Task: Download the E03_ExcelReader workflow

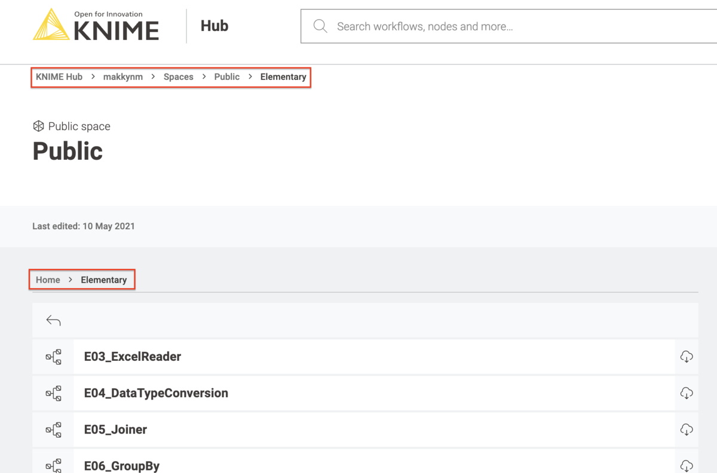Action: click(x=687, y=356)
